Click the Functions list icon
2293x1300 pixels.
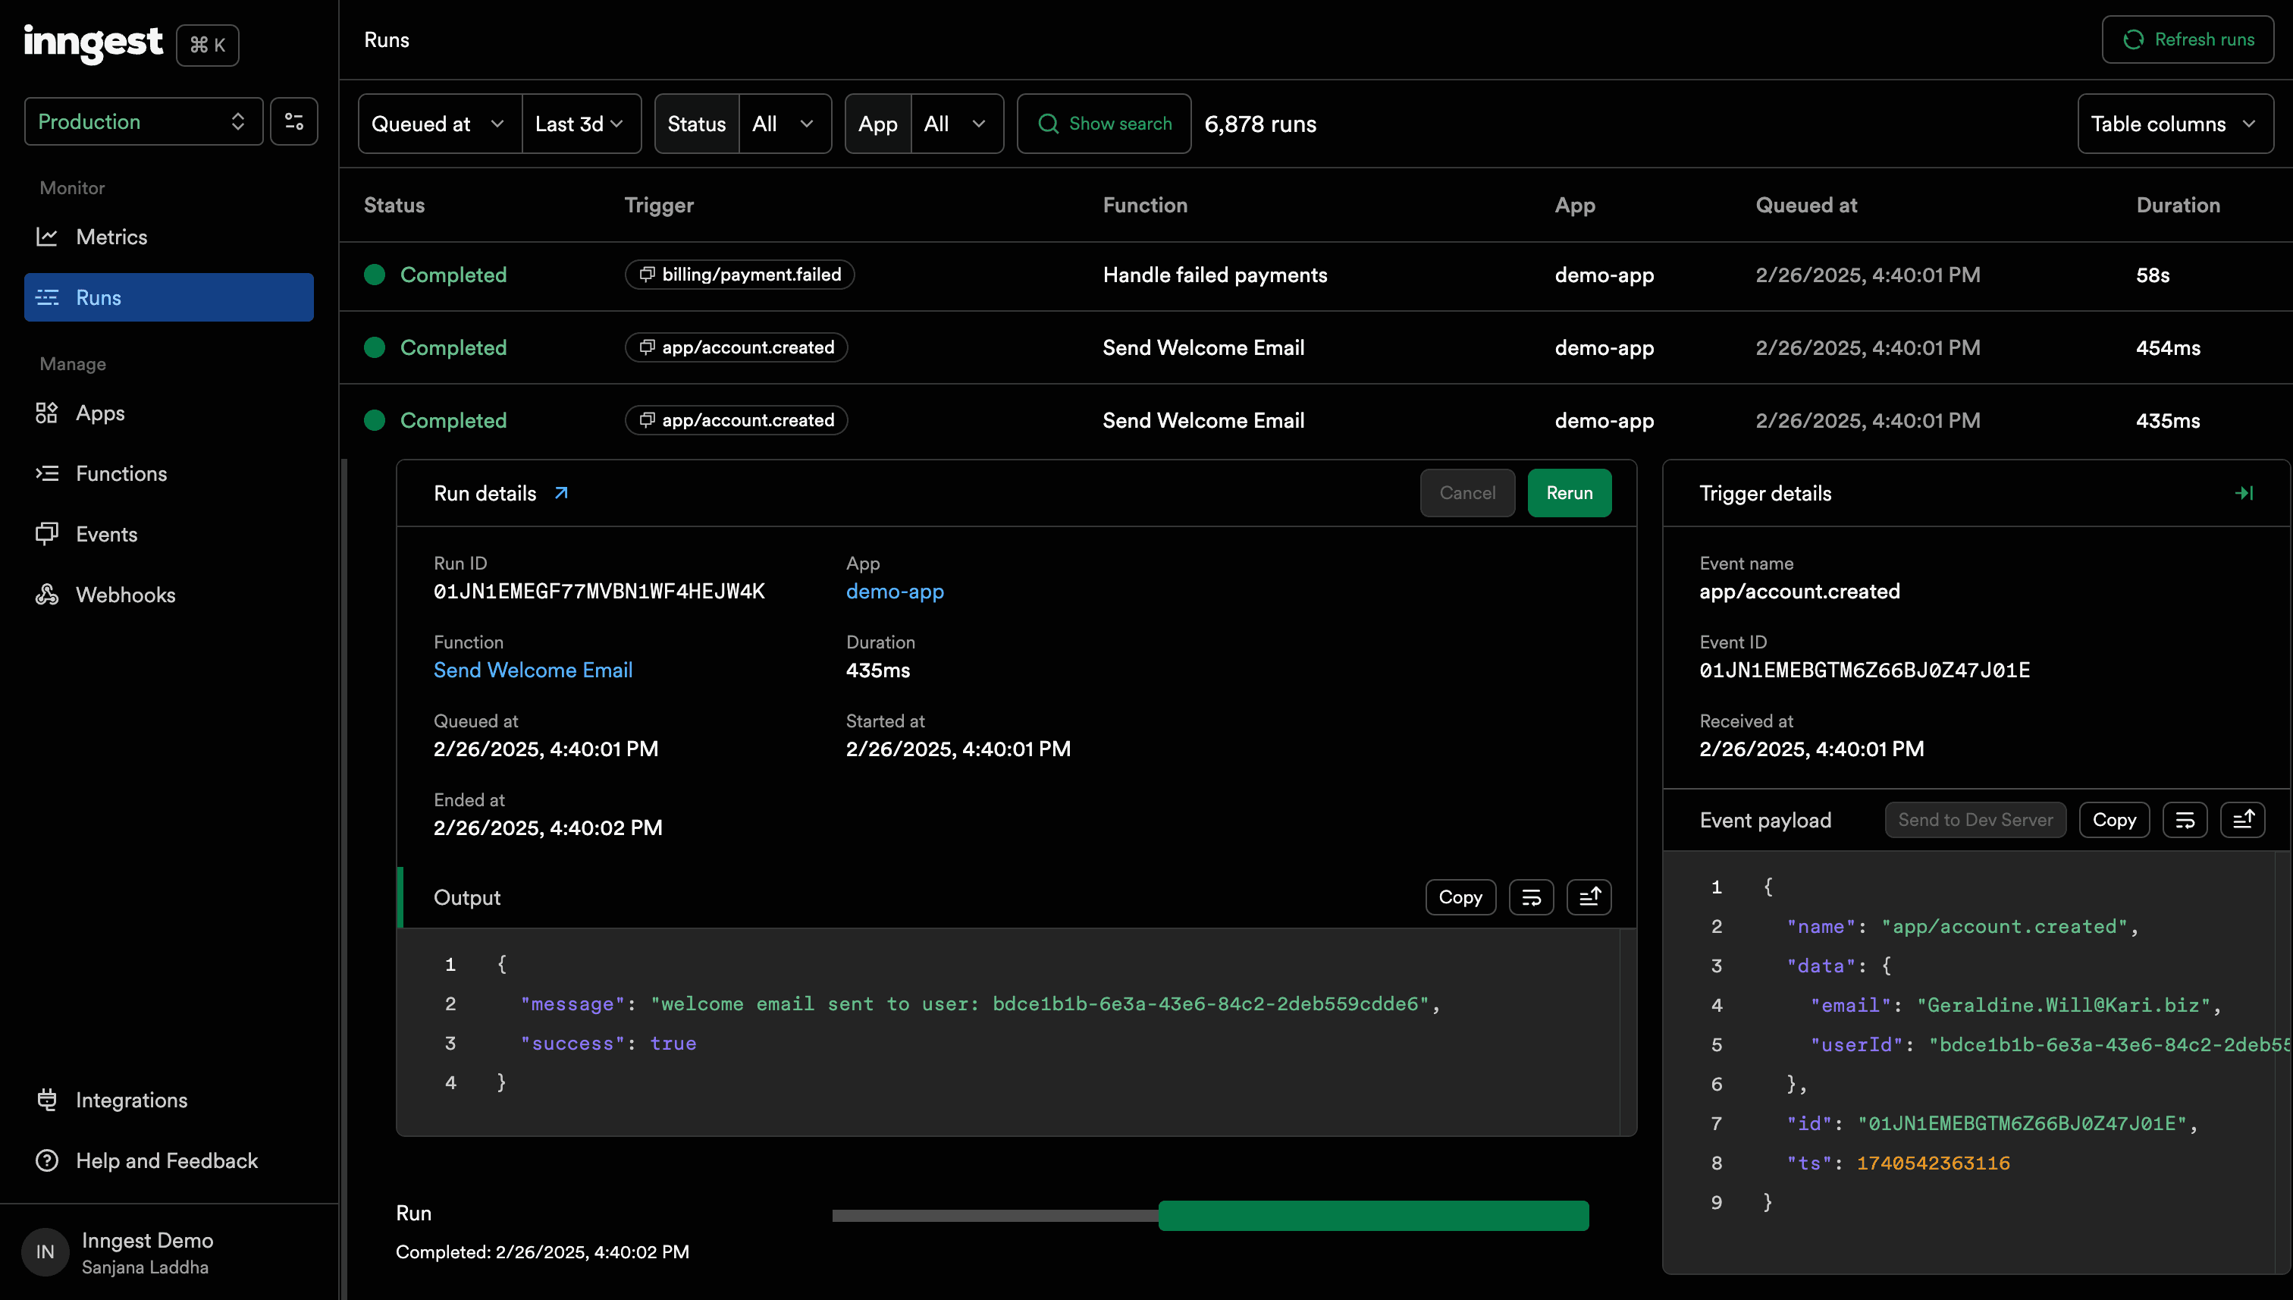(46, 473)
